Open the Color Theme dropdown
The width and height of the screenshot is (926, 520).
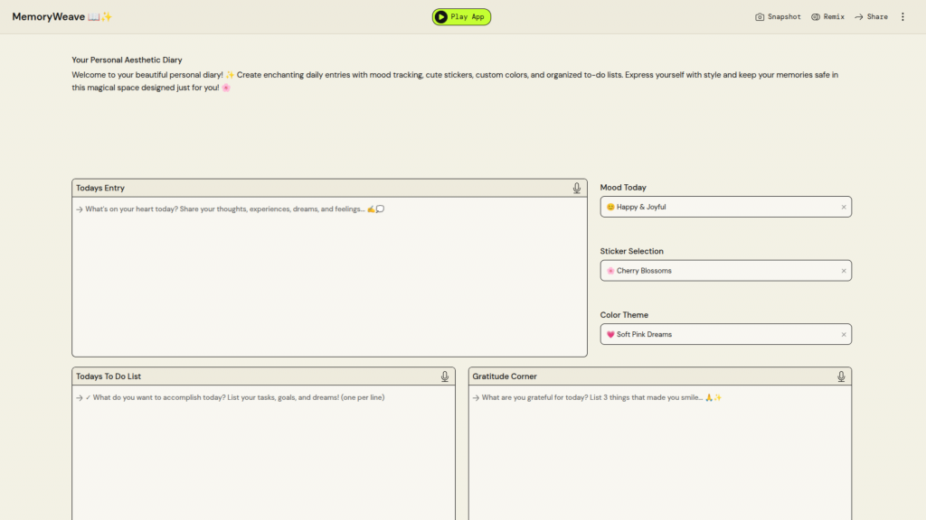click(x=714, y=334)
